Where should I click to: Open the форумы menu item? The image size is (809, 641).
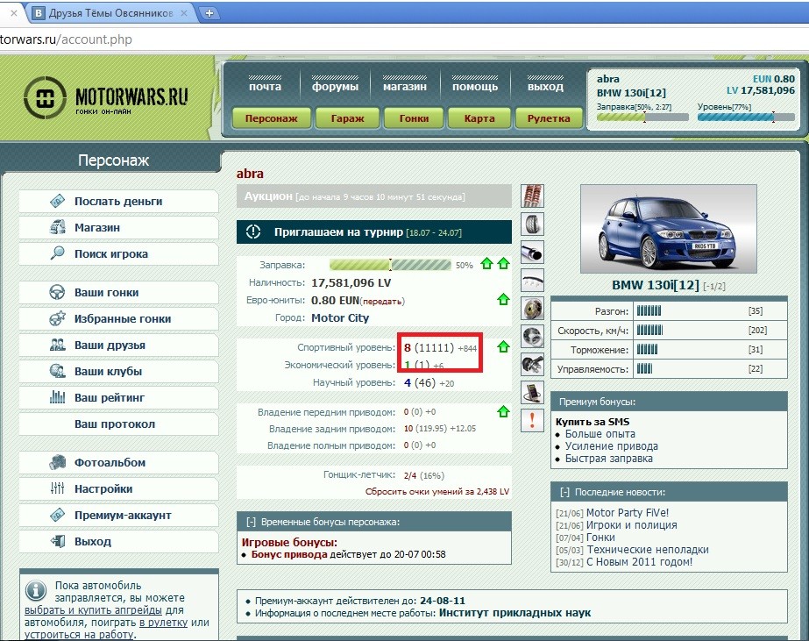(335, 86)
